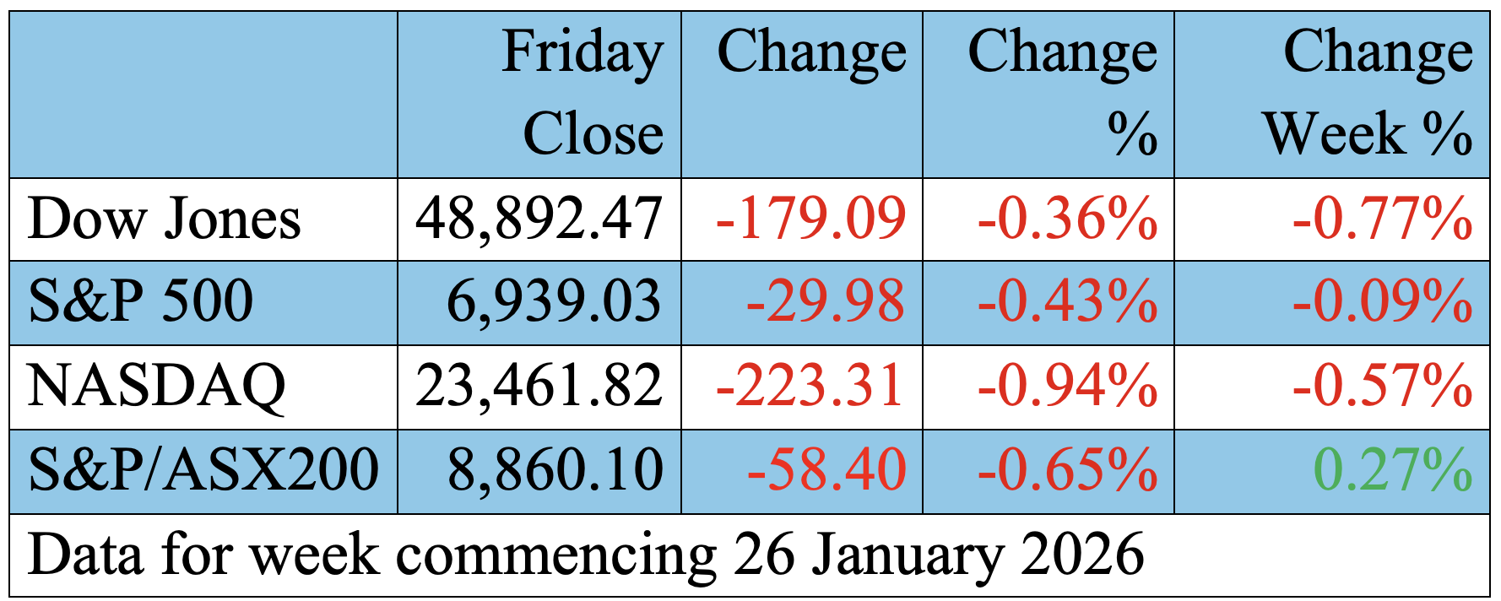Select the S&P/ASX200 row label
The height and width of the screenshot is (601, 1501).
(x=203, y=470)
